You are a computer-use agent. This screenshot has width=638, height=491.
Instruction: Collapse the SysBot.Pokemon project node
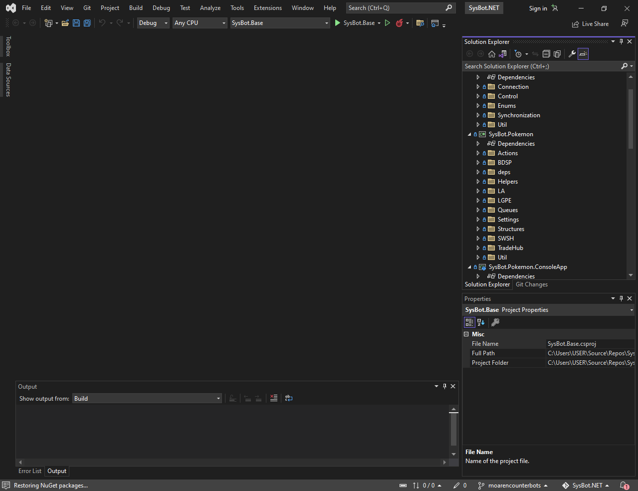(469, 134)
